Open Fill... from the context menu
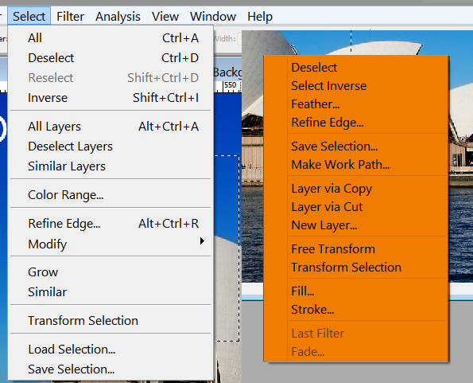The image size is (473, 383). click(357, 291)
